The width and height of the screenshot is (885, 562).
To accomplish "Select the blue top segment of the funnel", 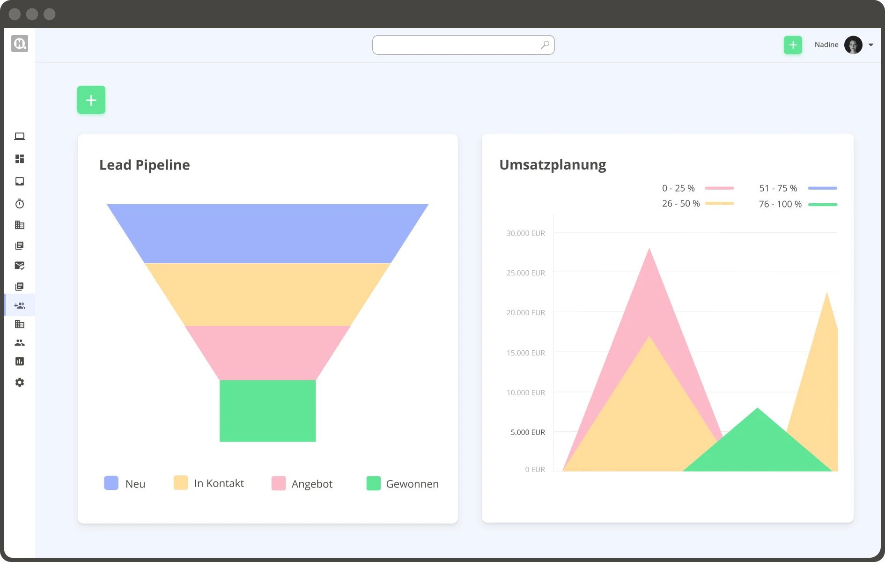I will (x=267, y=233).
